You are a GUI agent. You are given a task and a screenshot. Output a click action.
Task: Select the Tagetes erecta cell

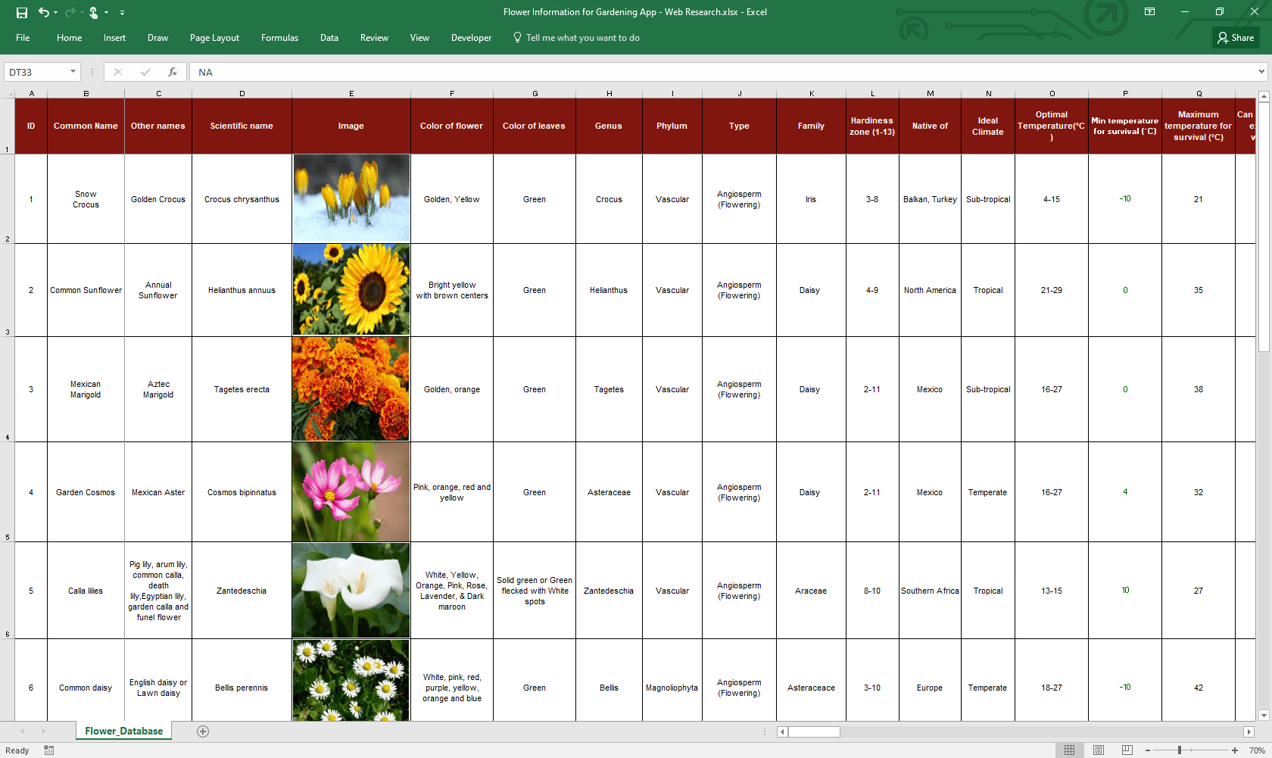click(x=242, y=389)
